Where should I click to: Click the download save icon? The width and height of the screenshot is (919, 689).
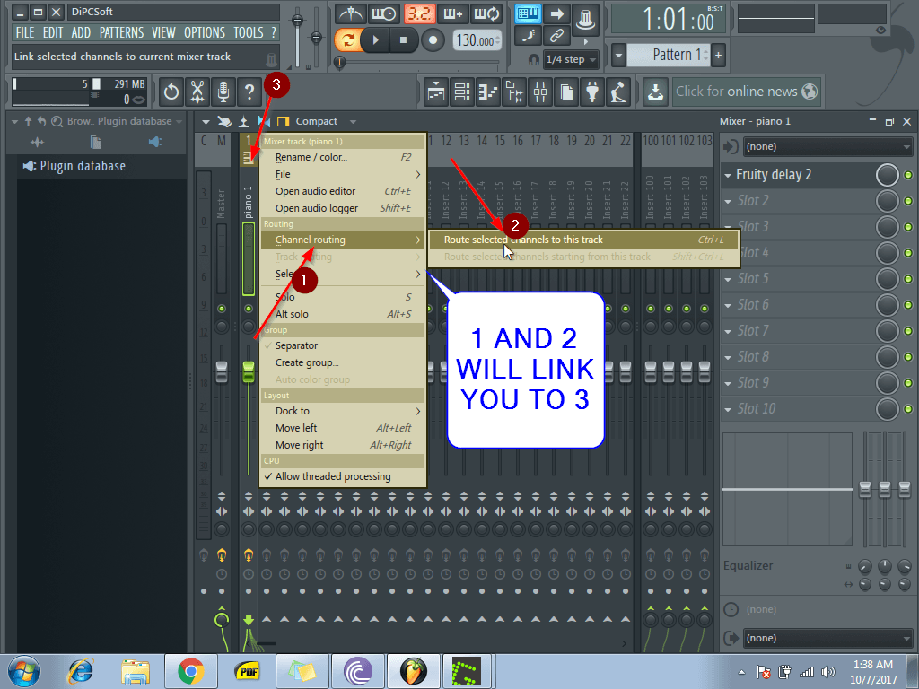655,92
